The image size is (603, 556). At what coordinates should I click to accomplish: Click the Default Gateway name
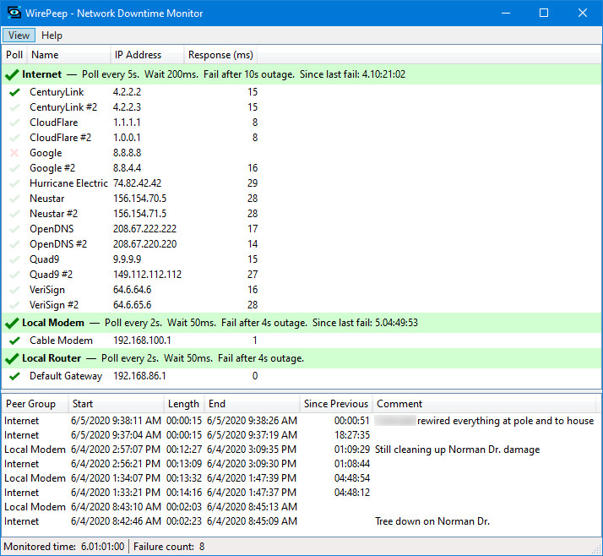(66, 376)
